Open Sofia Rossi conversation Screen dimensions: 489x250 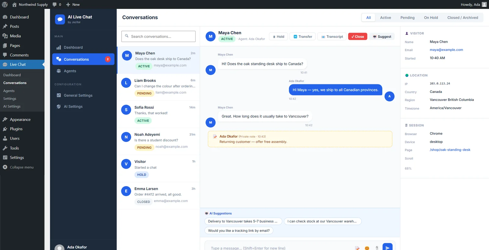pos(158,114)
